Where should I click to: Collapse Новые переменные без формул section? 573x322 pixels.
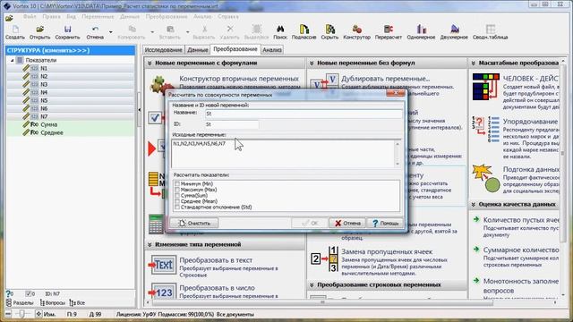click(312, 64)
